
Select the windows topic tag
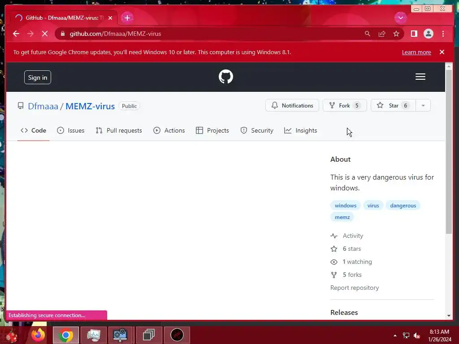(346, 205)
